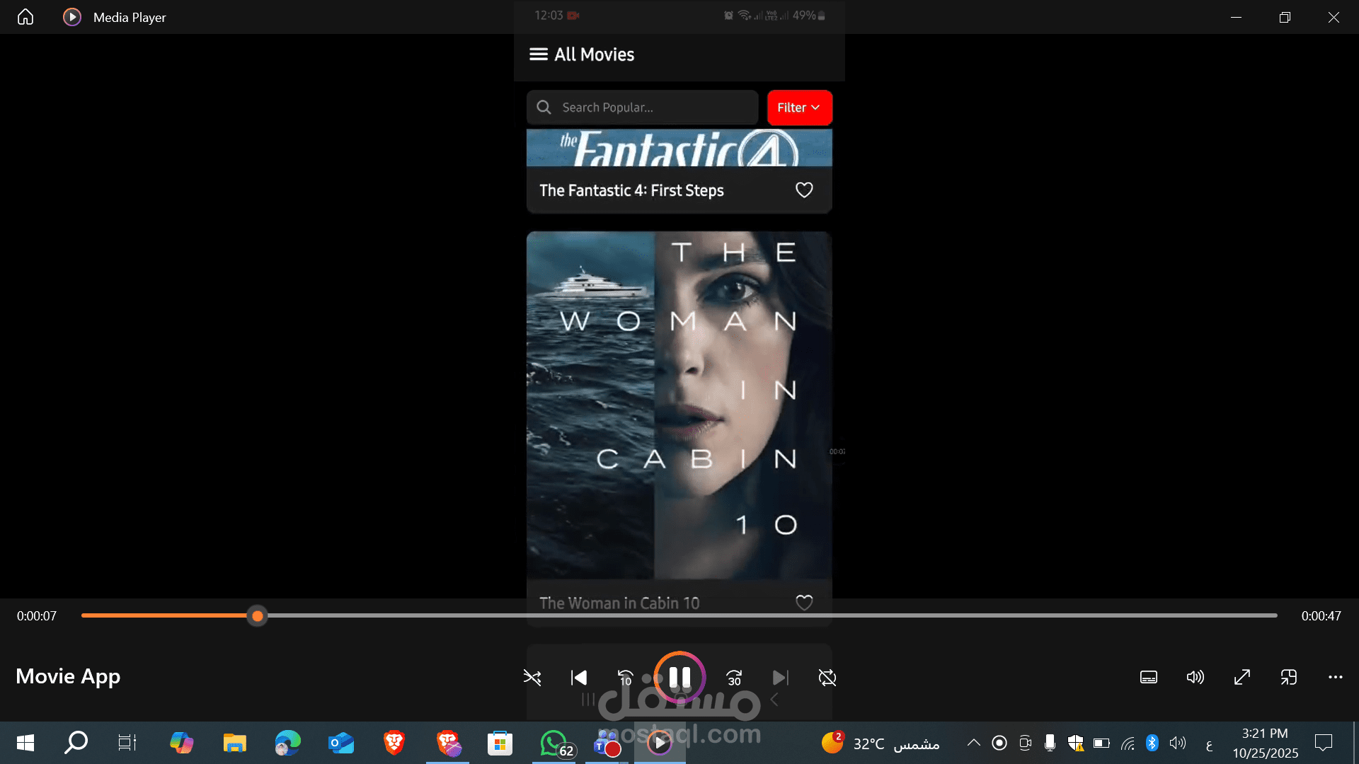Go to next track
The width and height of the screenshot is (1359, 764).
click(781, 678)
